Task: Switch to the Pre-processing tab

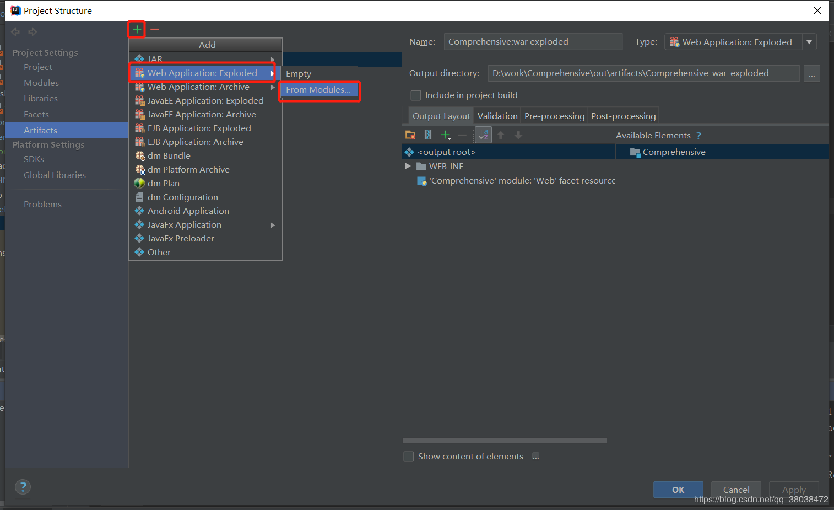Action: (x=554, y=116)
